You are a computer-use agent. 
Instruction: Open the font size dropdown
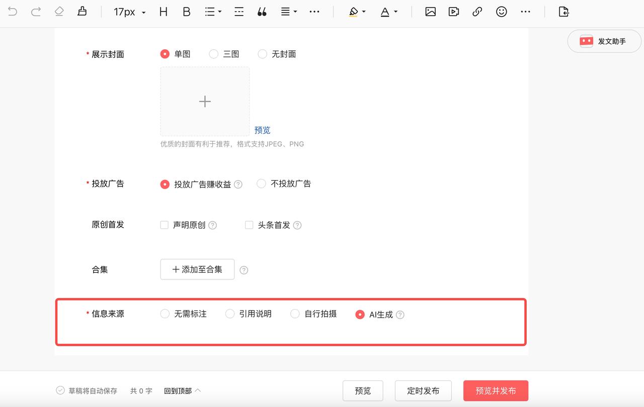pyautogui.click(x=129, y=11)
